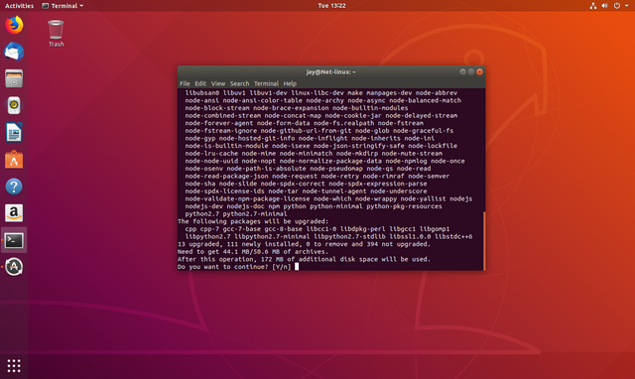Open the system power menu dropdown
The width and height of the screenshot is (635, 379).
click(620, 6)
